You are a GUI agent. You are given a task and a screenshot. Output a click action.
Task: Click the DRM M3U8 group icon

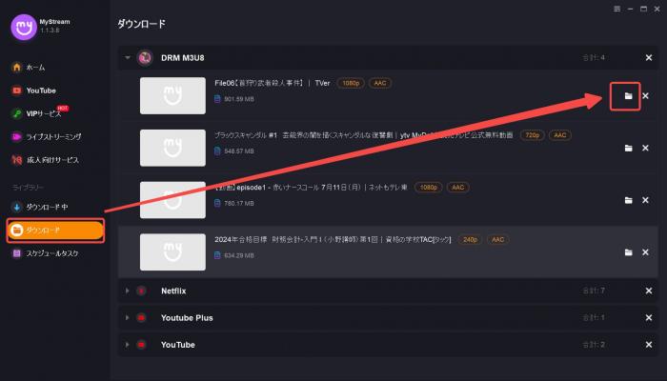pos(145,57)
